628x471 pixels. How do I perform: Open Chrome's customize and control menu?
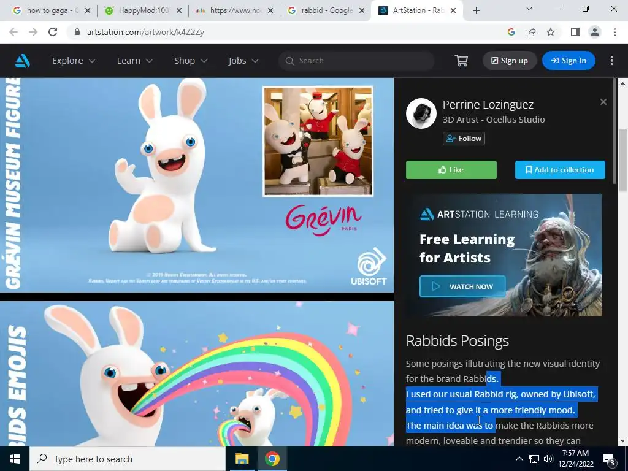615,32
